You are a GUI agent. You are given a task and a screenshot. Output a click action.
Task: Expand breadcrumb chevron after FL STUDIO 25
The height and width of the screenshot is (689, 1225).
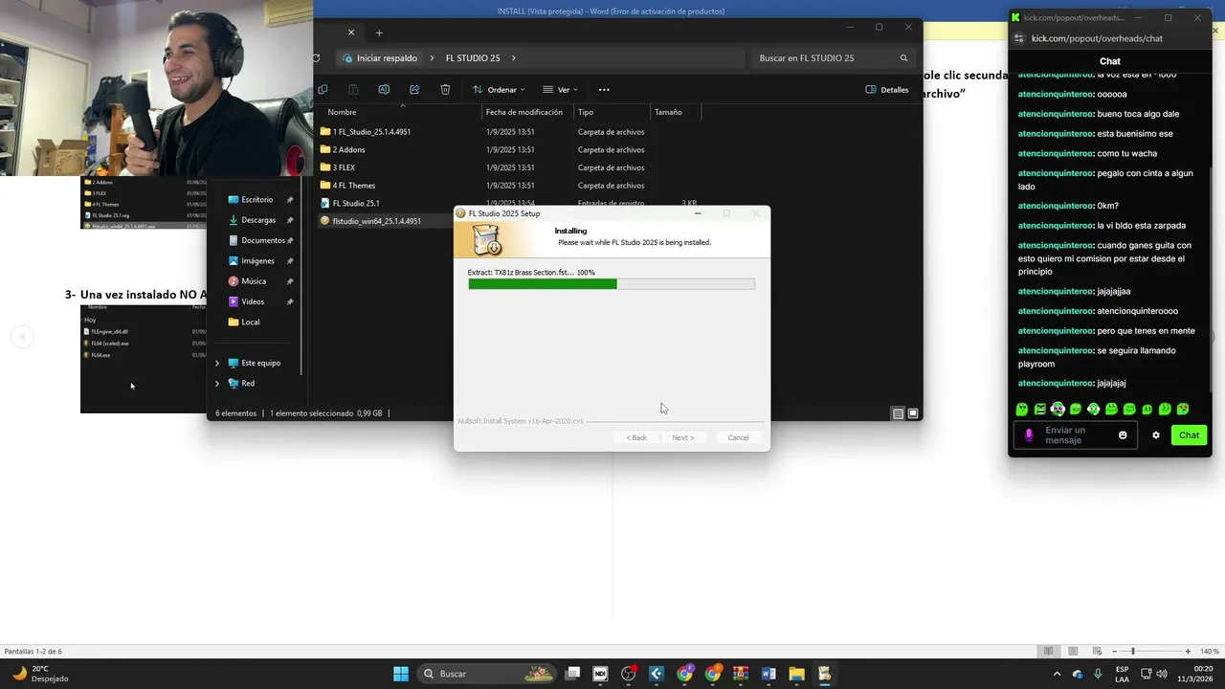514,58
